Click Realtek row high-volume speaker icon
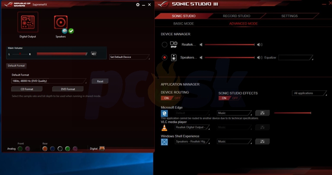 260,45
